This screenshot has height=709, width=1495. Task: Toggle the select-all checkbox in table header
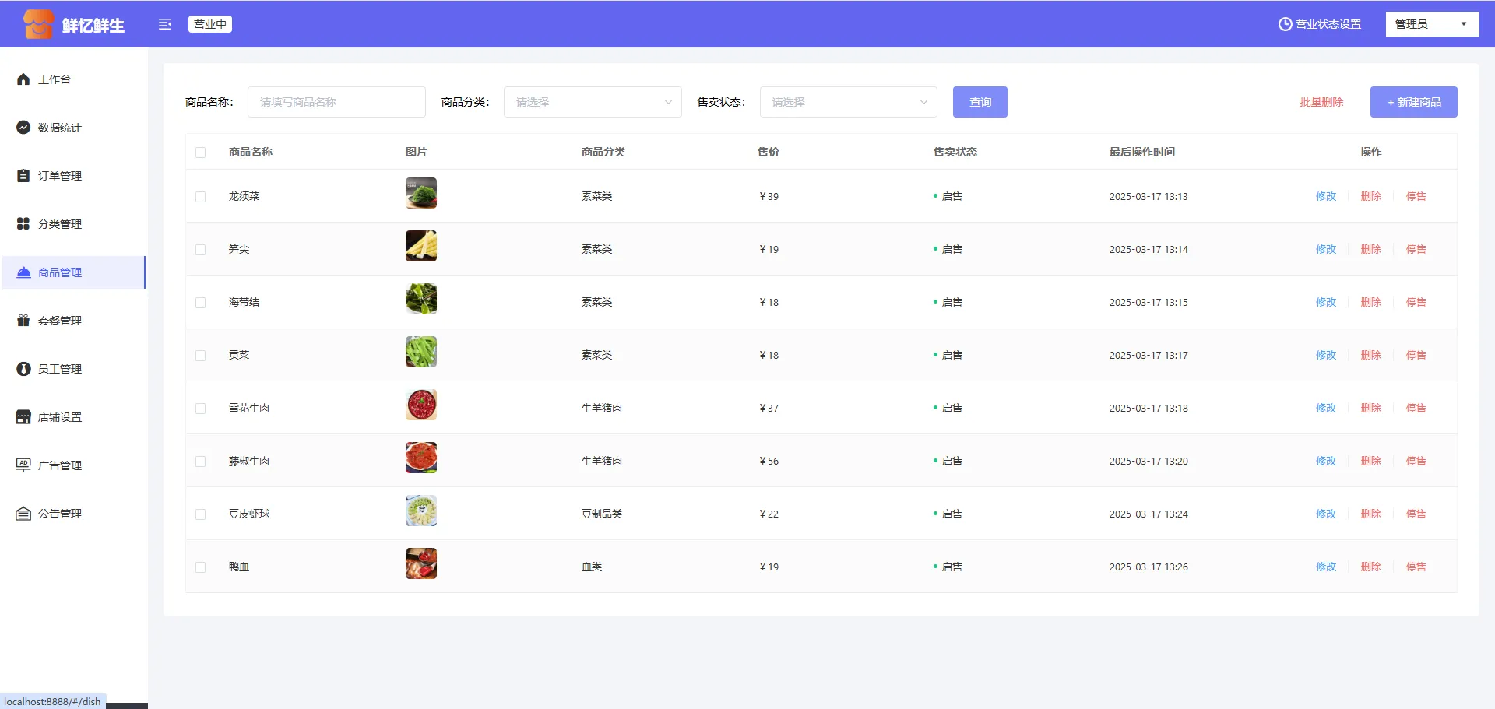point(201,153)
